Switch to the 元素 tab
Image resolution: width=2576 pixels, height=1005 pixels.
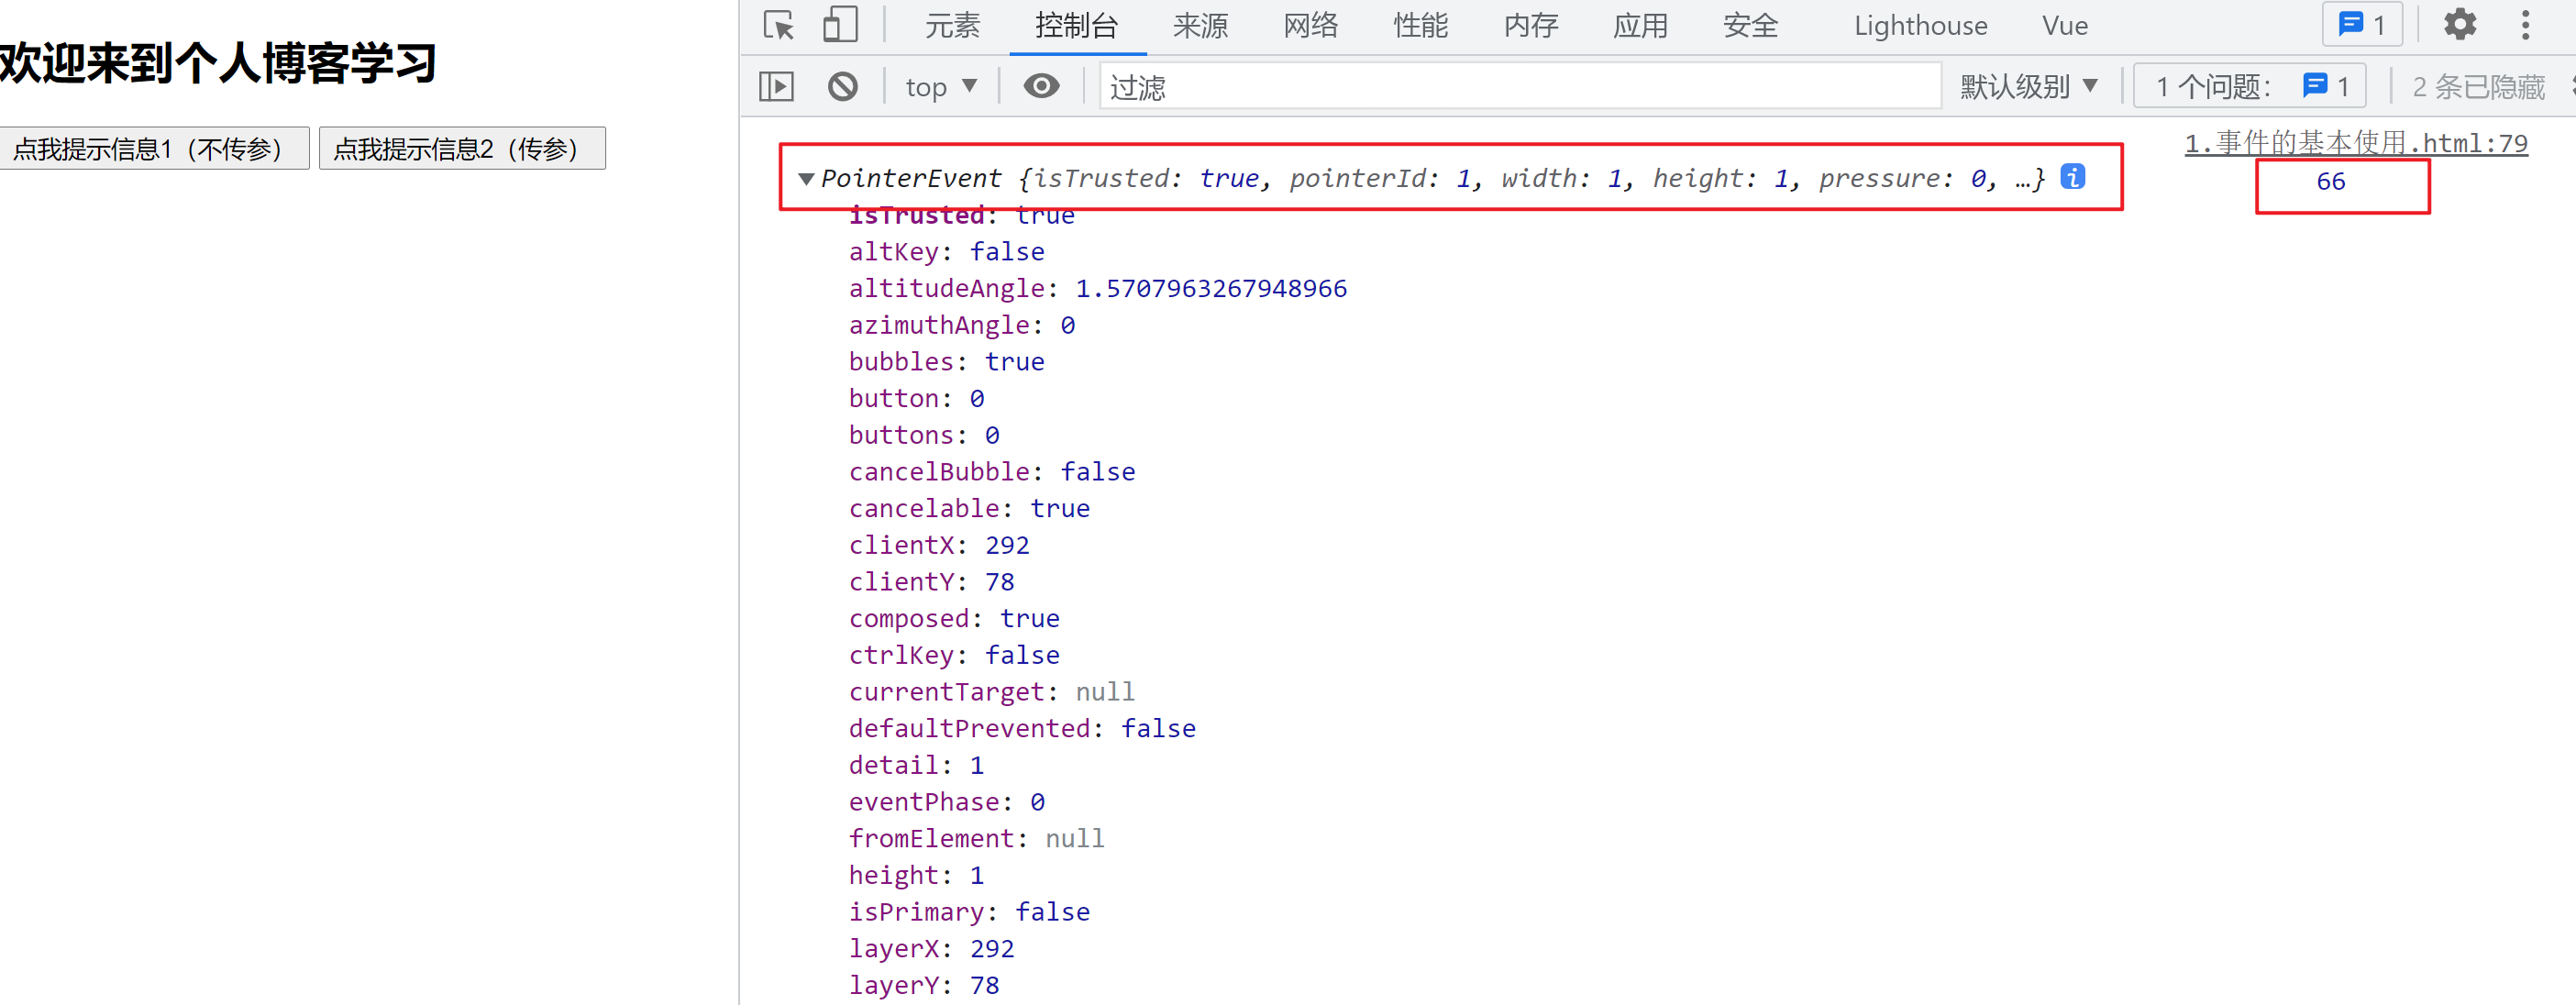(951, 25)
